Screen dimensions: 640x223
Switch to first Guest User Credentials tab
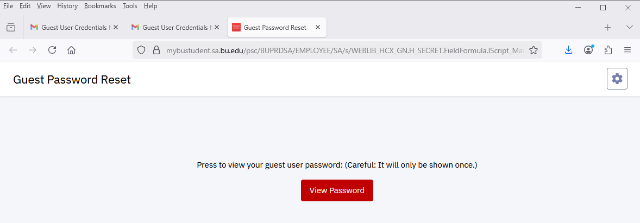pyautogui.click(x=71, y=27)
